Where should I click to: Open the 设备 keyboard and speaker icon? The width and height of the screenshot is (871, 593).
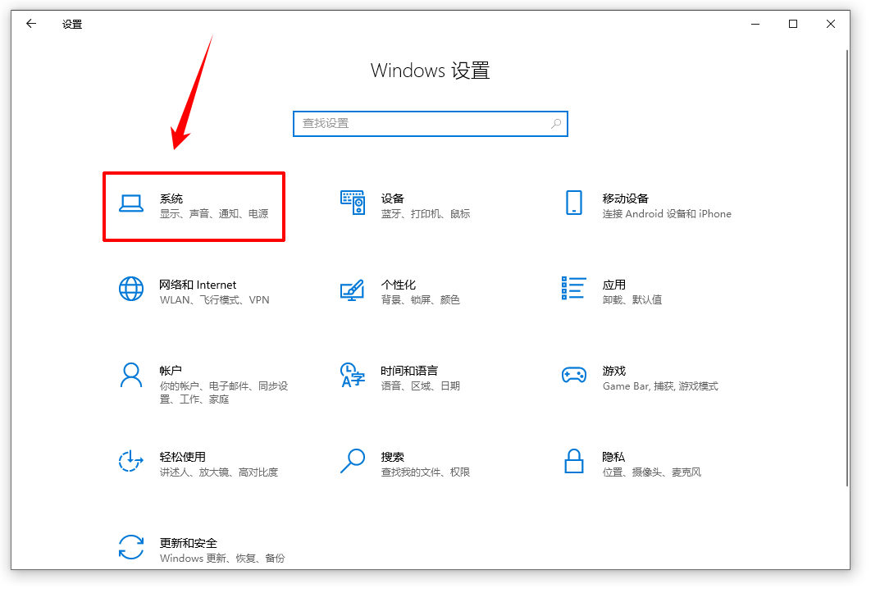(353, 203)
